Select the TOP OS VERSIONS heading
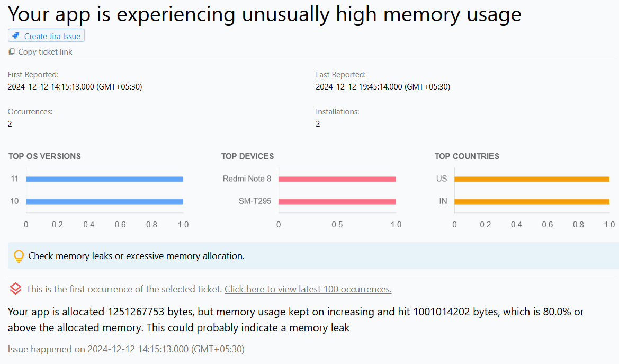The image size is (619, 364). click(x=44, y=156)
